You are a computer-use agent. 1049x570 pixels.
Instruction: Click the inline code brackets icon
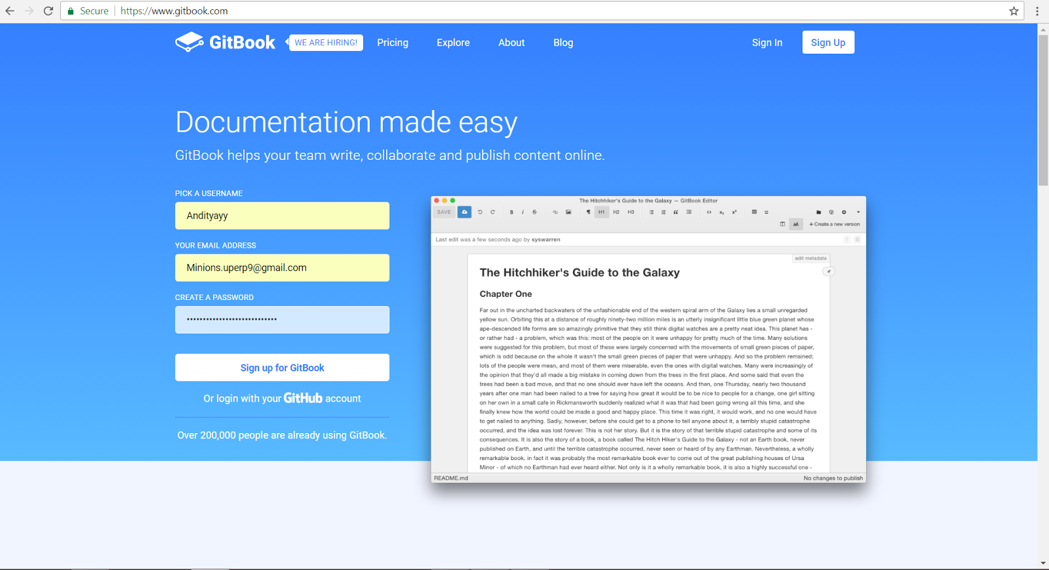tap(709, 212)
